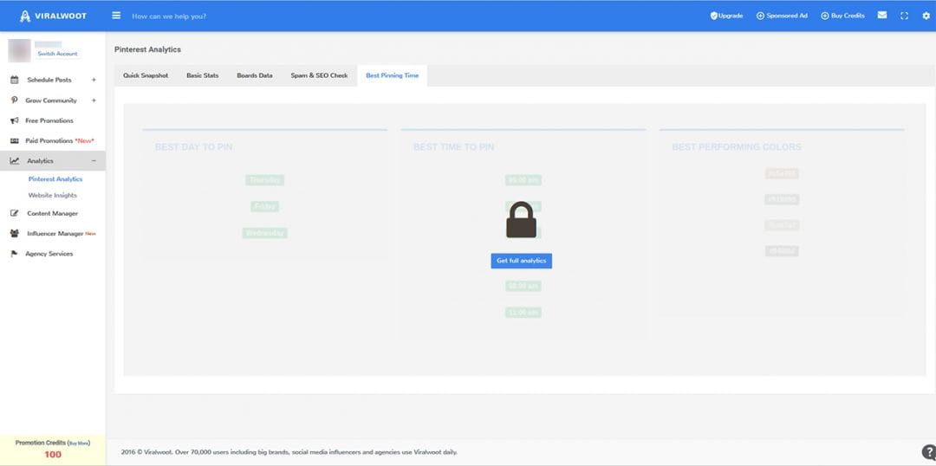Open Content Manager

[x=53, y=213]
